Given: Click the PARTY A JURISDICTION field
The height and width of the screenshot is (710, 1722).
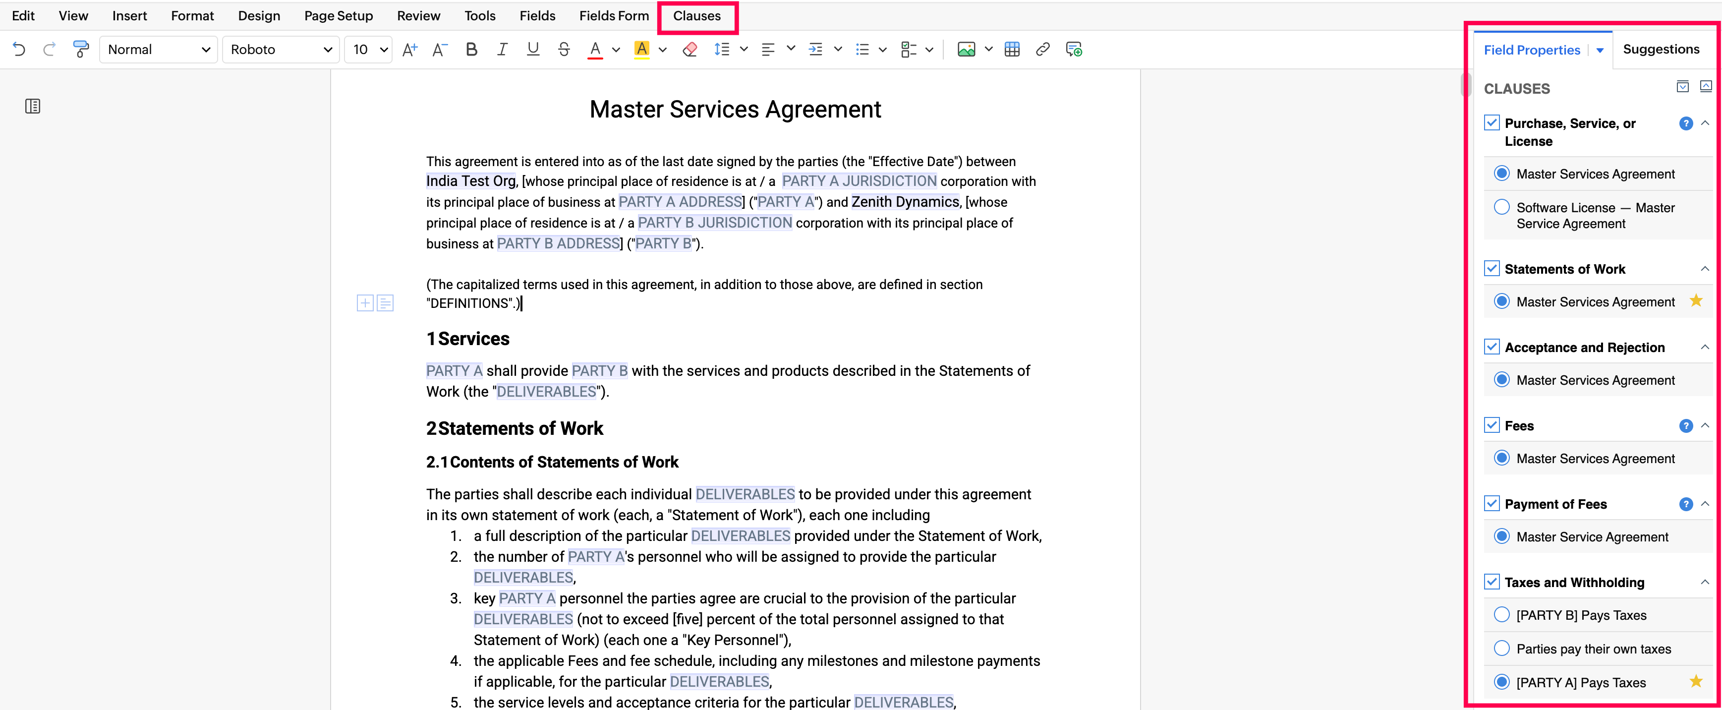Looking at the screenshot, I should coord(859,181).
